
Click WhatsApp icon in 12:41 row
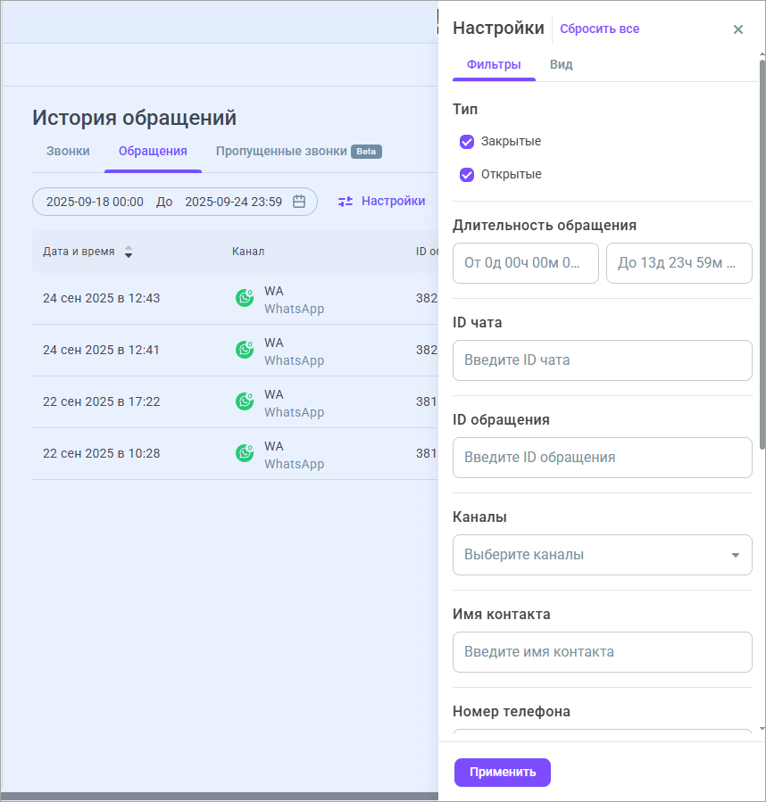[245, 351]
